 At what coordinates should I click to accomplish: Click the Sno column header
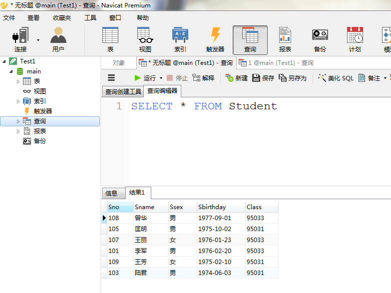[x=120, y=207]
